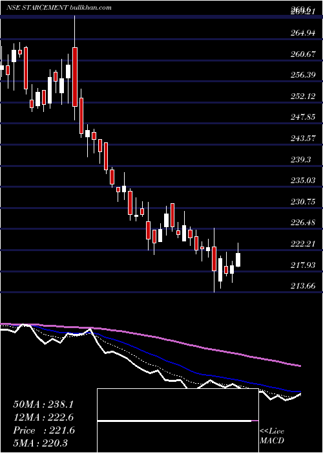Click the 239.3 price axis label

tap(300, 159)
